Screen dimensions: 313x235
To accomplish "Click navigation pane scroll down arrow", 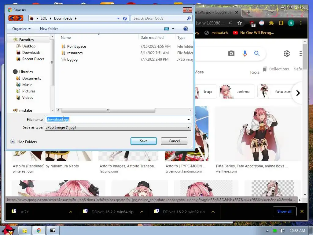I will pyautogui.click(x=52, y=110).
